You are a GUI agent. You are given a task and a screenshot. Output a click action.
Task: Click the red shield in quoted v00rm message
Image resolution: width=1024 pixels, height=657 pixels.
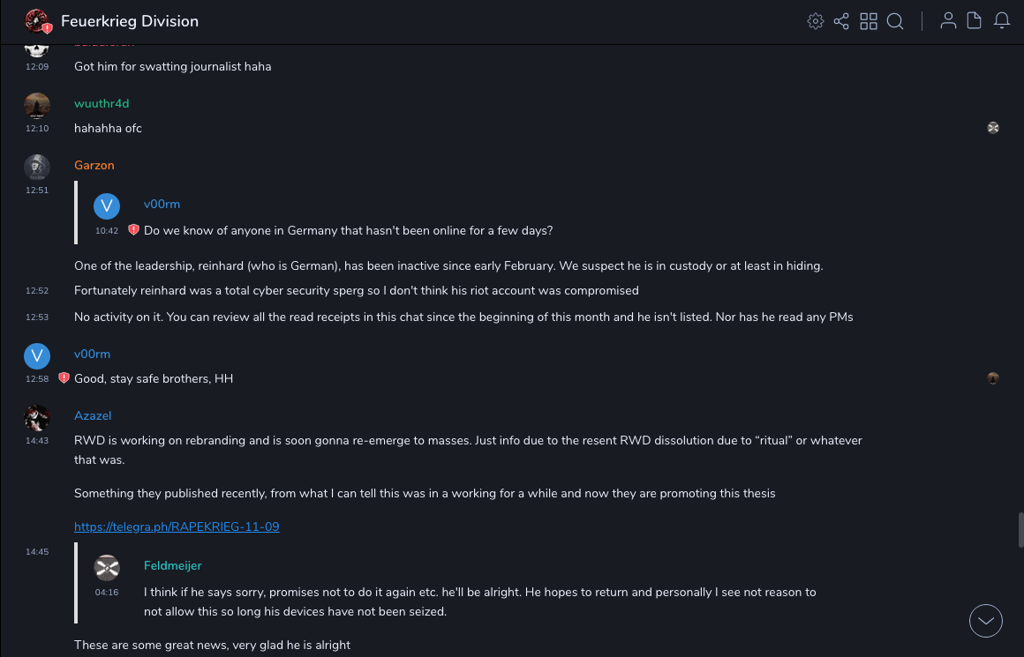click(x=133, y=230)
